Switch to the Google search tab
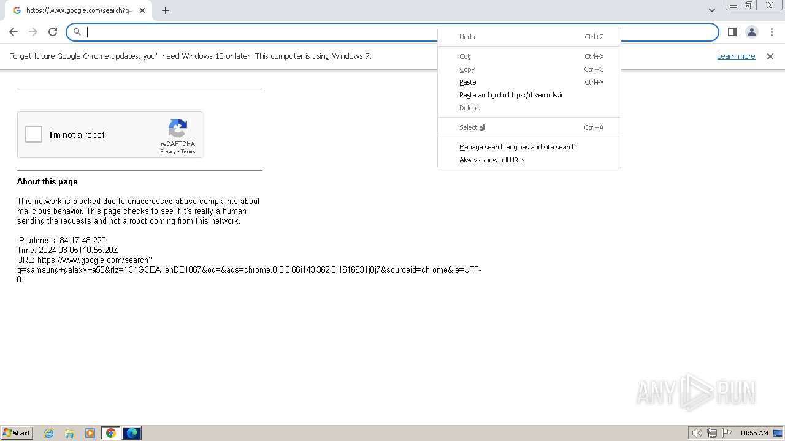 [x=78, y=10]
